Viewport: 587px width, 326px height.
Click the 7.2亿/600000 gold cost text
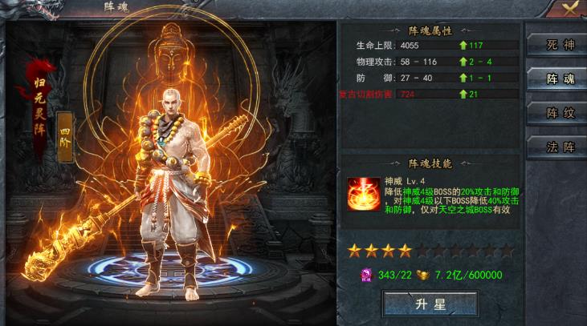coord(468,276)
